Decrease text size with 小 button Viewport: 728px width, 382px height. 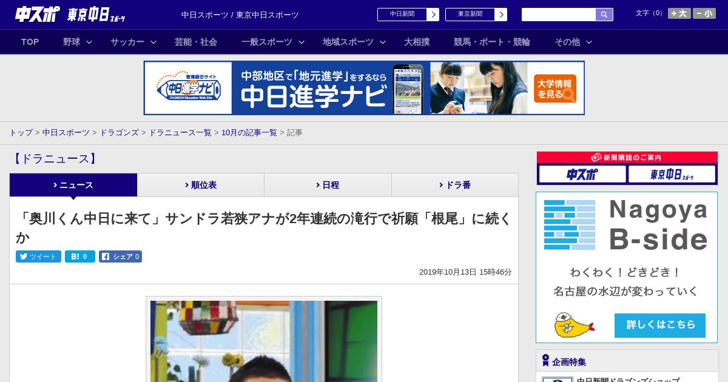tap(704, 13)
